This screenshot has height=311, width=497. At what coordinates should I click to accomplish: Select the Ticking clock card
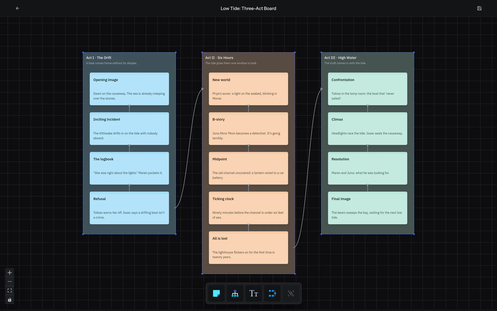pyautogui.click(x=248, y=208)
